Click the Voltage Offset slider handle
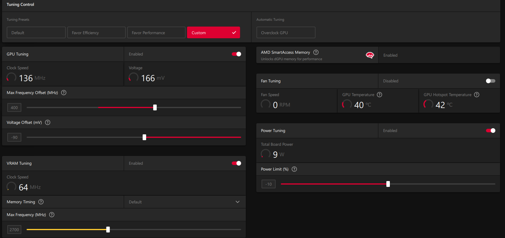Viewport: 505px width, 238px height. 144,137
